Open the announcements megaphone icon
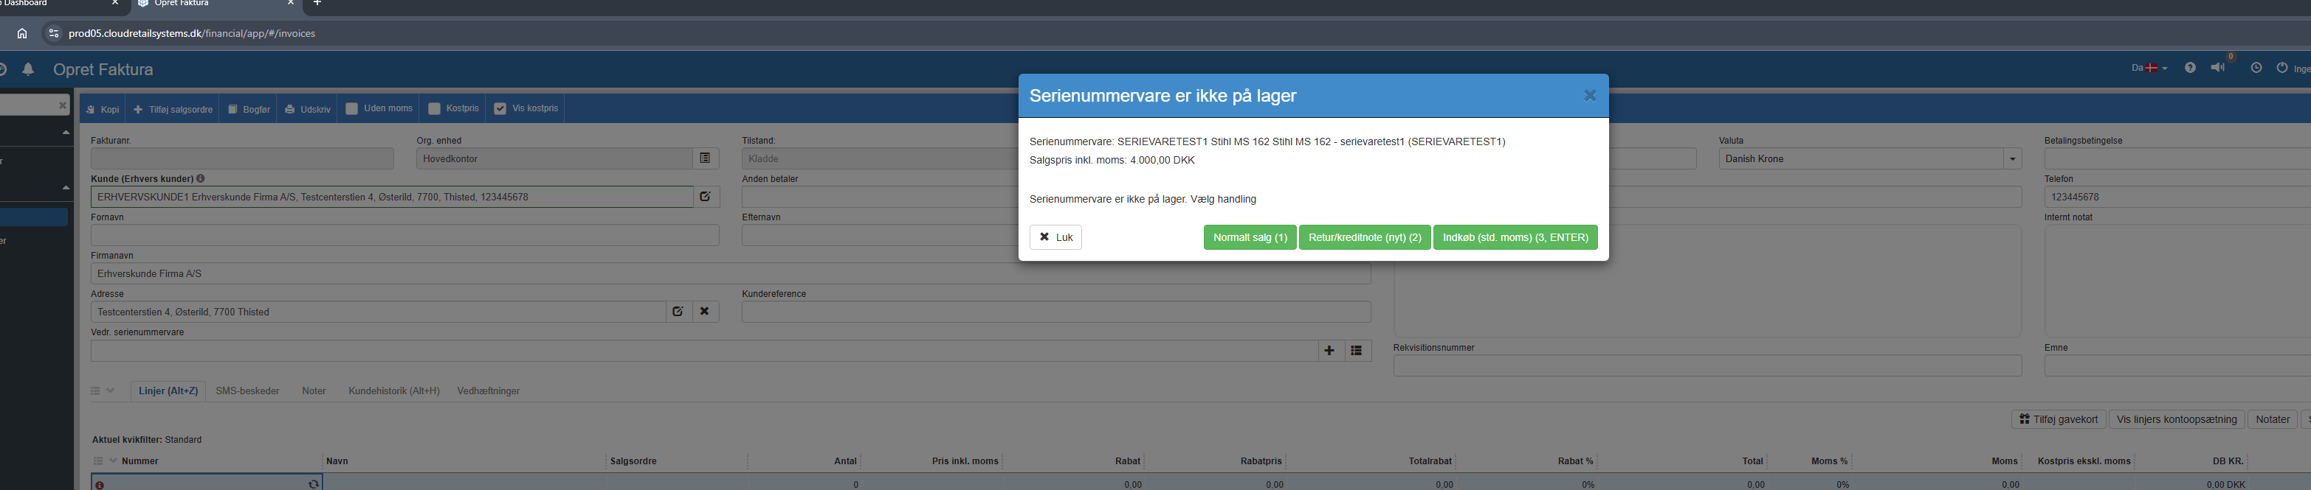Screen dimensions: 2311x490 click(x=2218, y=68)
